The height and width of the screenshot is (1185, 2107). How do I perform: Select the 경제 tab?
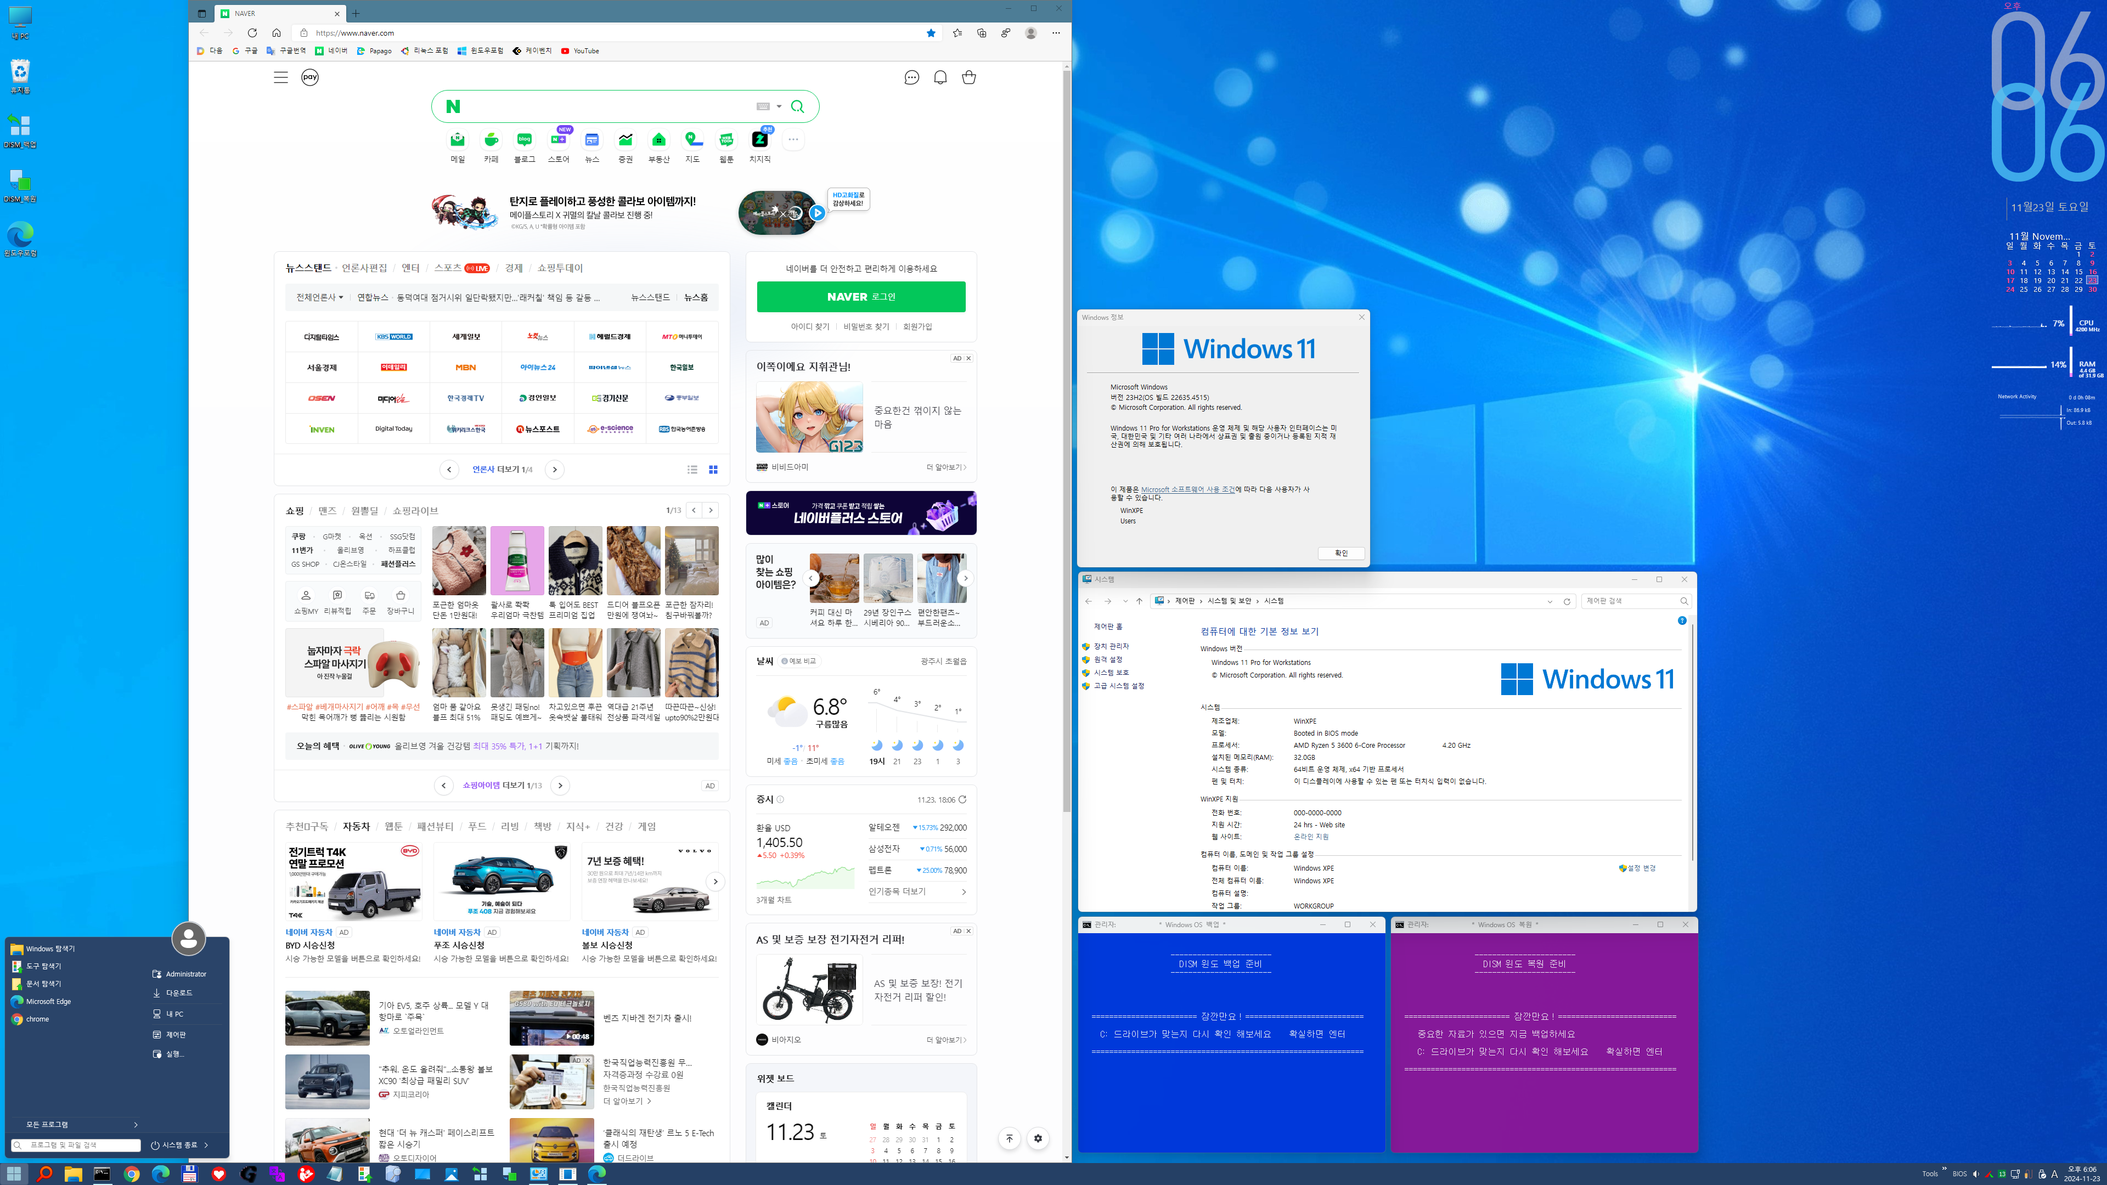click(514, 268)
